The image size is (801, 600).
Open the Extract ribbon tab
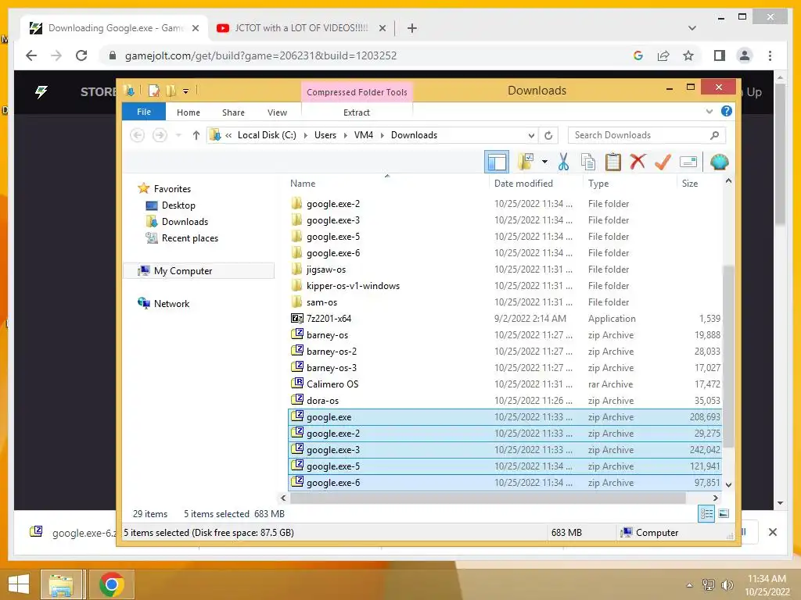click(x=357, y=112)
